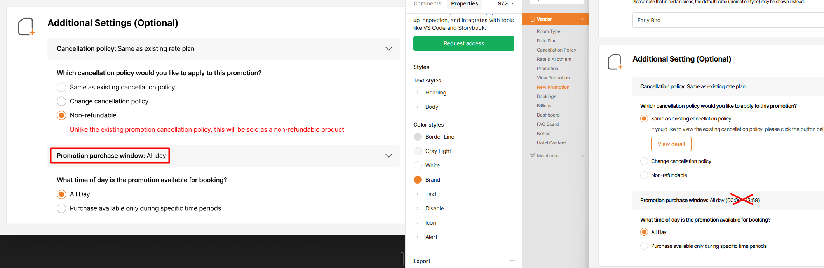824x268 pixels.
Task: Click the Member list edit icon
Action: (532, 156)
